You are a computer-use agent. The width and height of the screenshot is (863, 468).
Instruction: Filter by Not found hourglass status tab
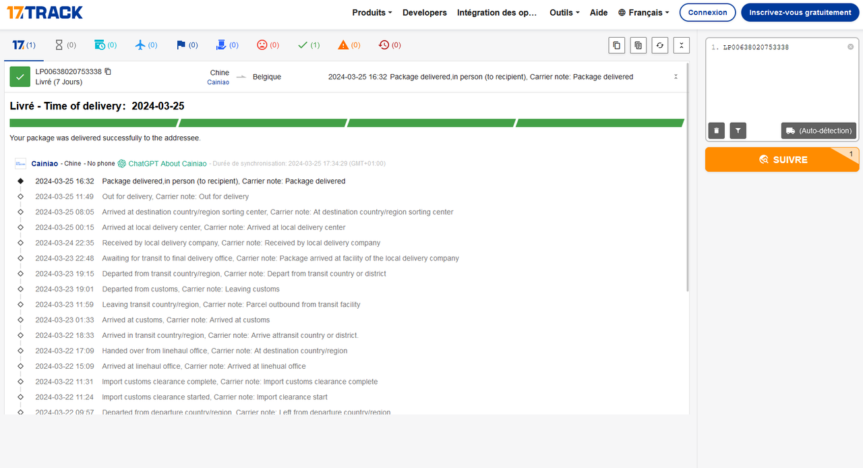coord(65,45)
